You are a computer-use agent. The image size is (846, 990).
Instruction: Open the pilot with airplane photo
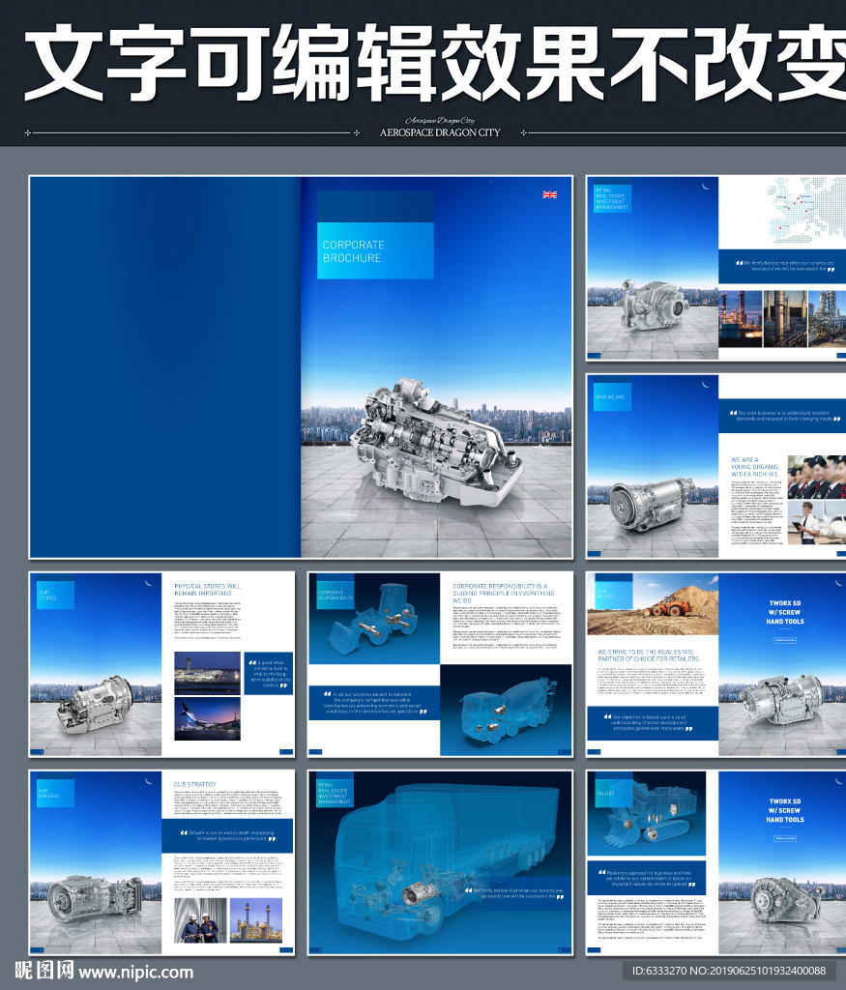816,523
